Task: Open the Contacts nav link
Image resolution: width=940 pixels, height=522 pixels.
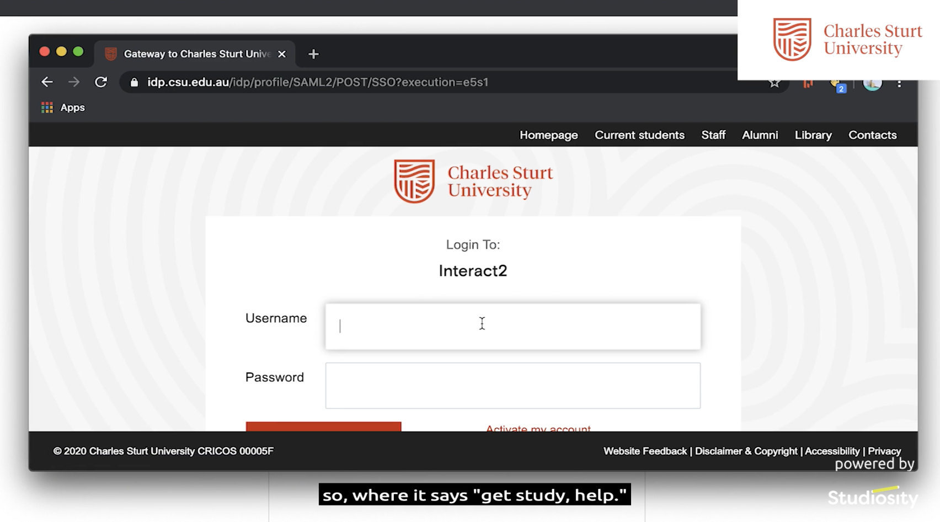Action: click(873, 135)
